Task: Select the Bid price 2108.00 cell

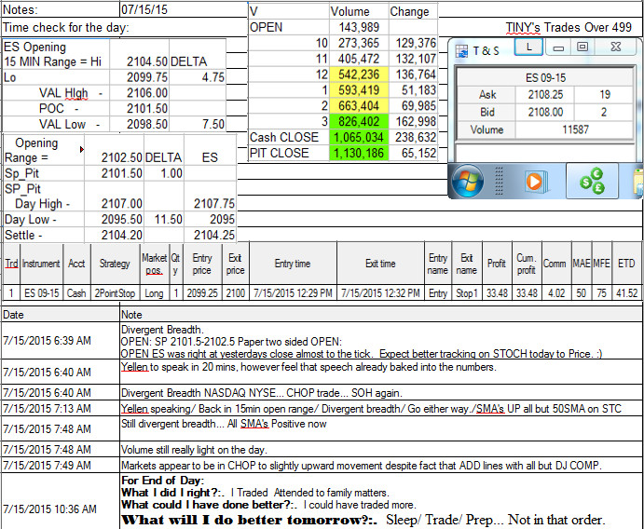Action: pos(545,112)
